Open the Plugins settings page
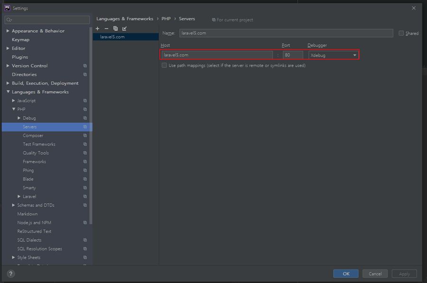The image size is (427, 283). (x=20, y=57)
